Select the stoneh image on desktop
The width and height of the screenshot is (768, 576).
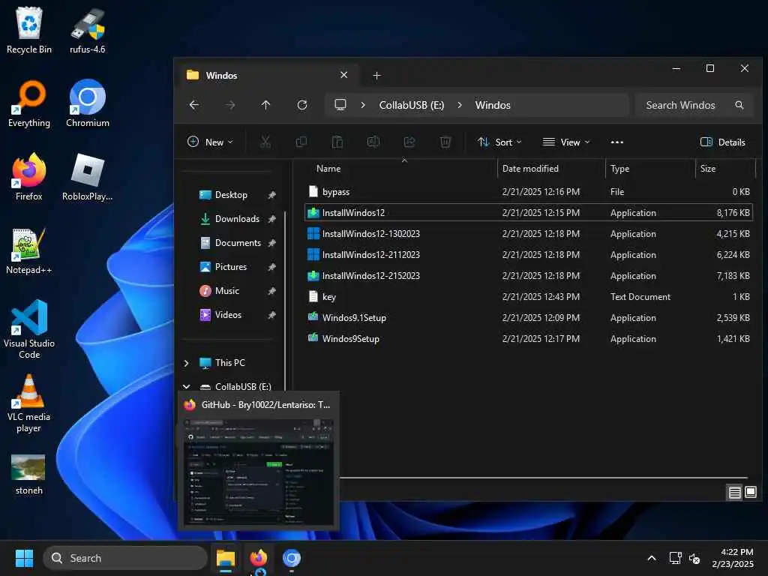[x=29, y=475]
